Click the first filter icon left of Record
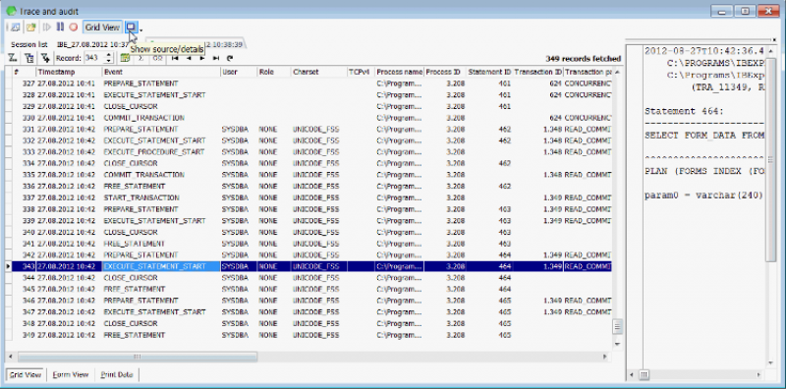Image resolution: width=786 pixels, height=389 pixels. pyautogui.click(x=14, y=58)
